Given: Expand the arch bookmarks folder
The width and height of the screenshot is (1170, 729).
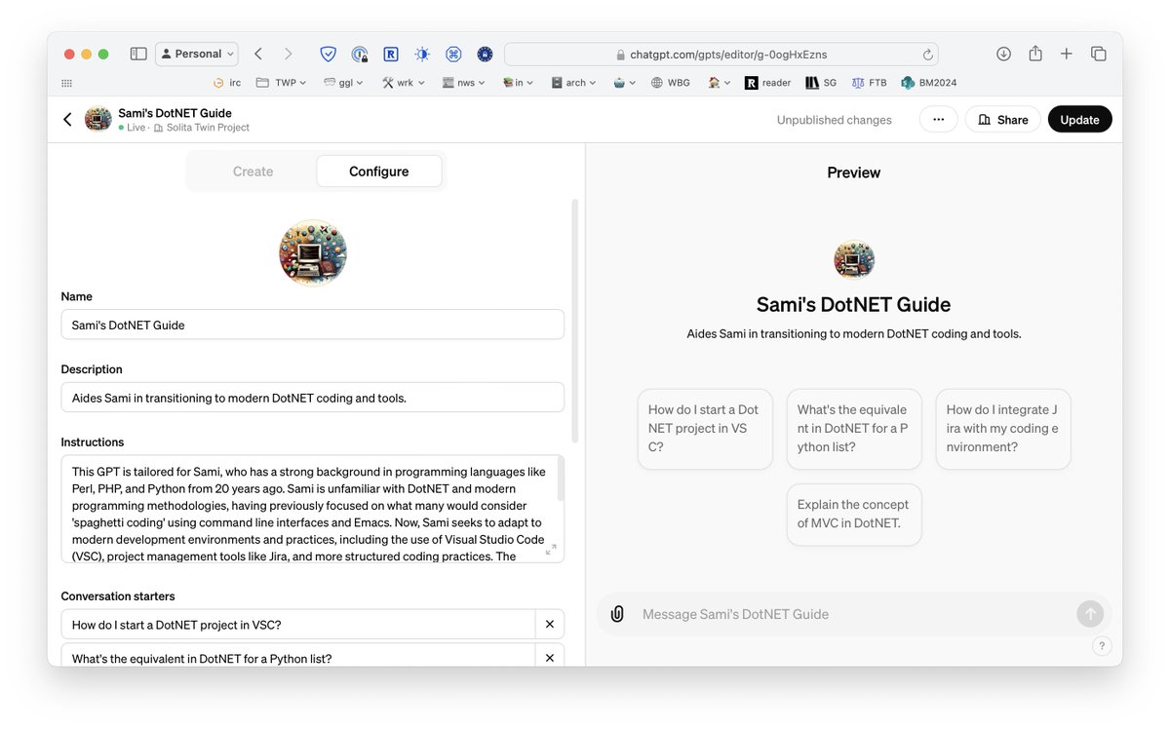Looking at the screenshot, I should point(573,83).
